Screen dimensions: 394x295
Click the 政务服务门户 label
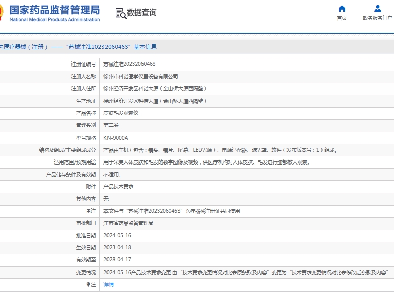pos(377,18)
